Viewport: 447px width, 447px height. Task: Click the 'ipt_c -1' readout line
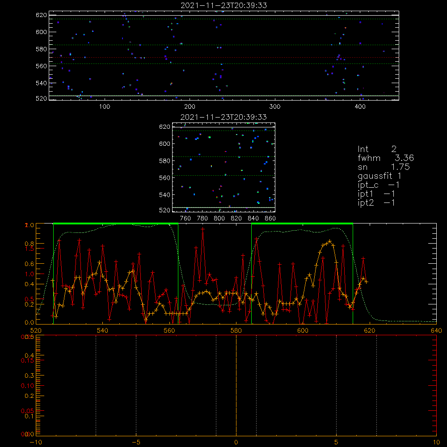tap(379, 186)
